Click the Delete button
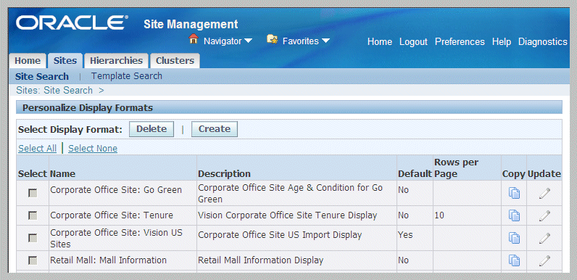Screen dimensions: 577x280 151,129
